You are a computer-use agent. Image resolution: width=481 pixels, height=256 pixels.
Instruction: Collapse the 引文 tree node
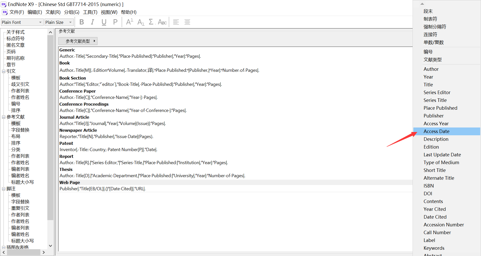4,71
